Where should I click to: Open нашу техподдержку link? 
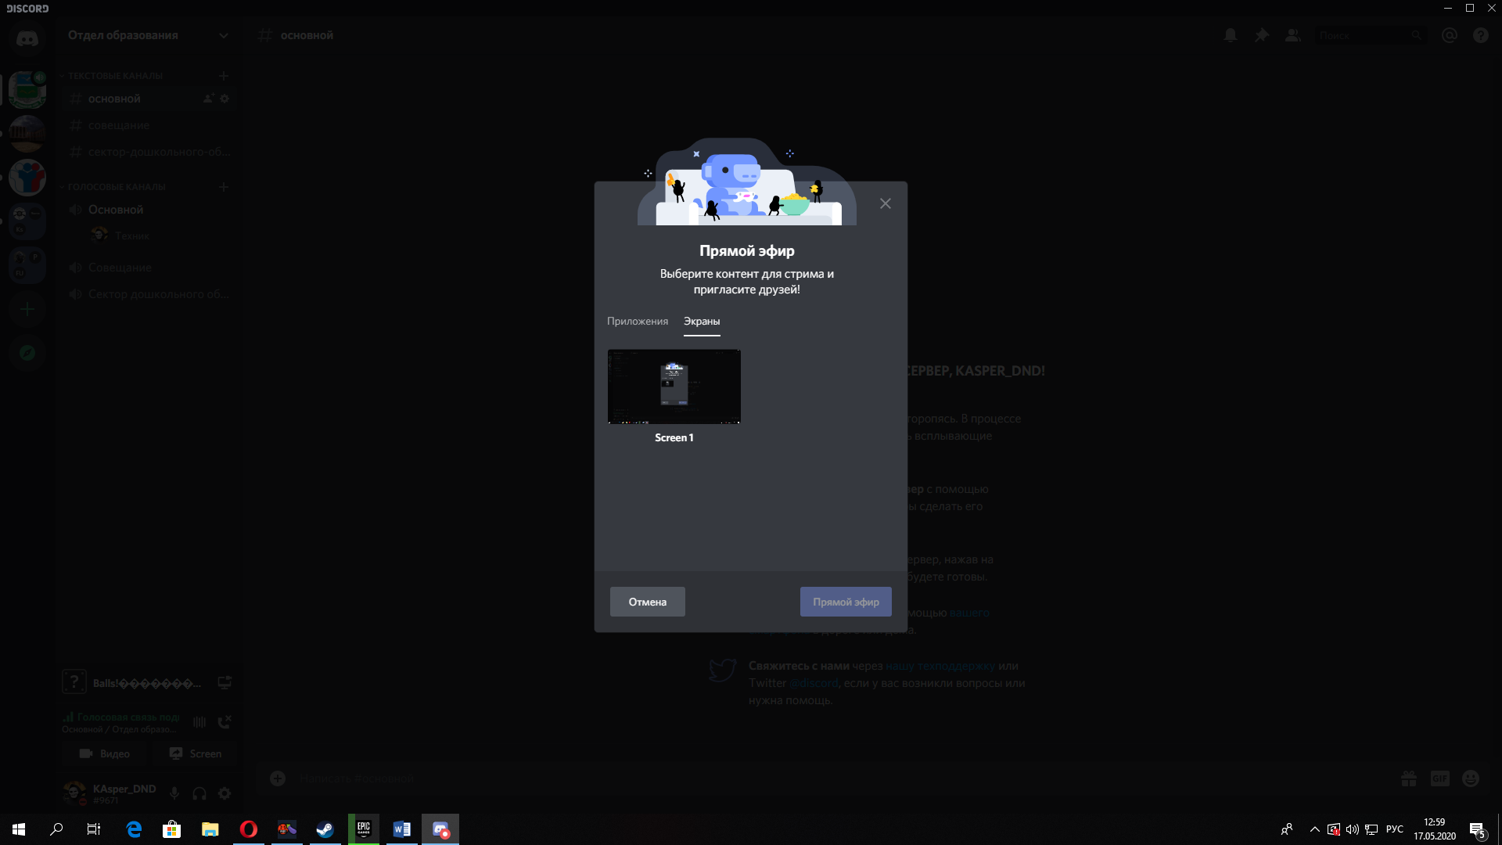940,666
